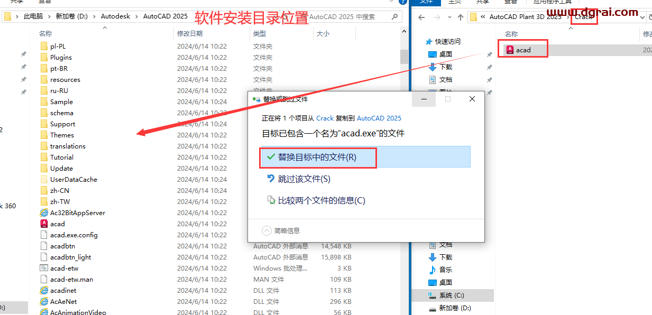The image size is (652, 315).
Task: Close the 替换或跳过文件 dialog
Action: pos(472,99)
